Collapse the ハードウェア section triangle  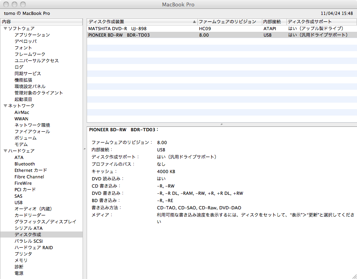[x=6, y=151]
